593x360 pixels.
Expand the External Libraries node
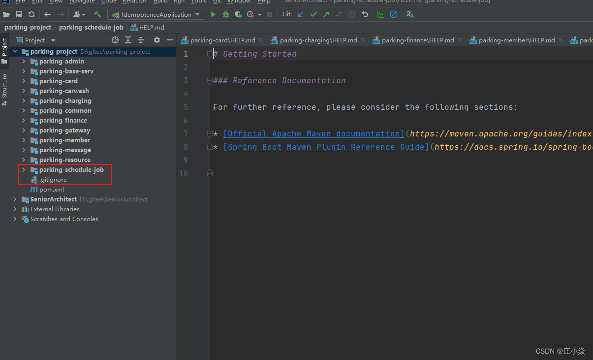pyautogui.click(x=15, y=209)
